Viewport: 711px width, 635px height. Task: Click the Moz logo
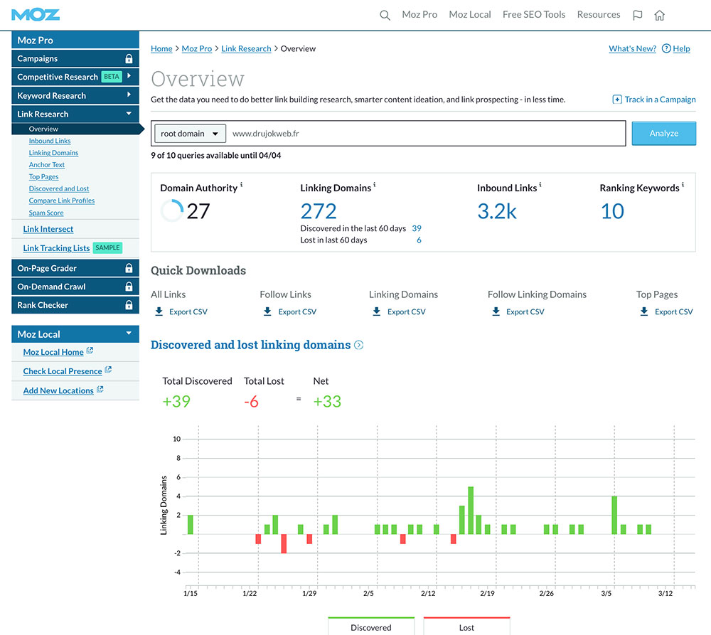click(36, 14)
